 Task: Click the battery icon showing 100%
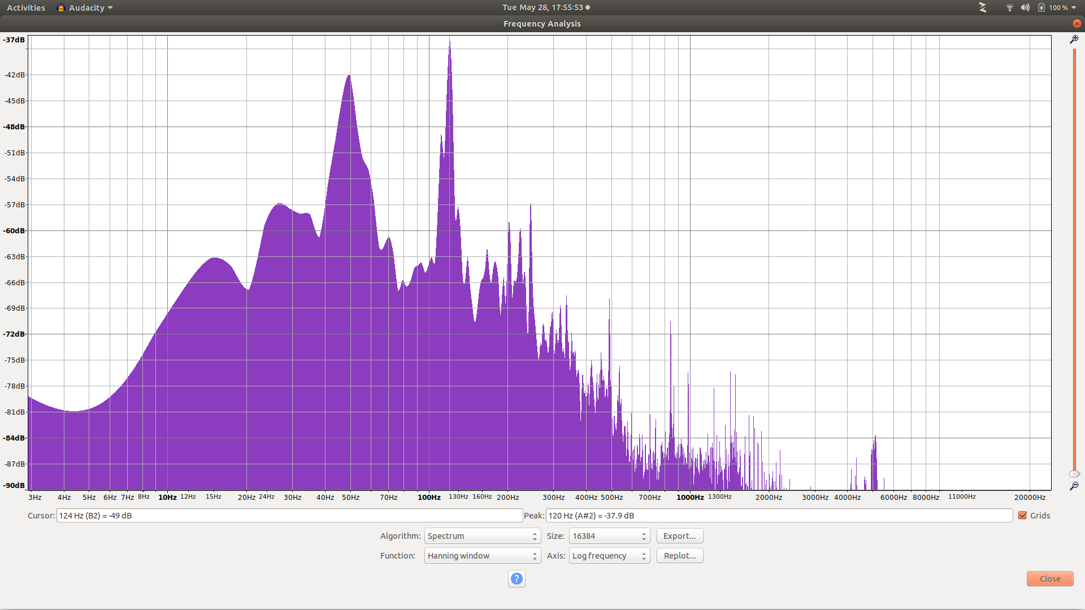coord(1041,7)
